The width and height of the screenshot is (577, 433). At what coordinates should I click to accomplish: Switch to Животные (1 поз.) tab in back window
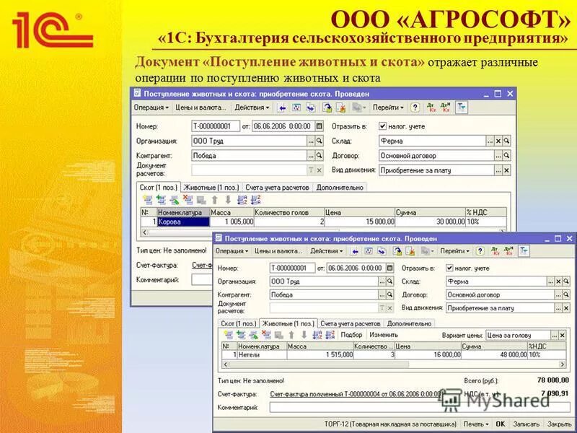click(x=211, y=188)
